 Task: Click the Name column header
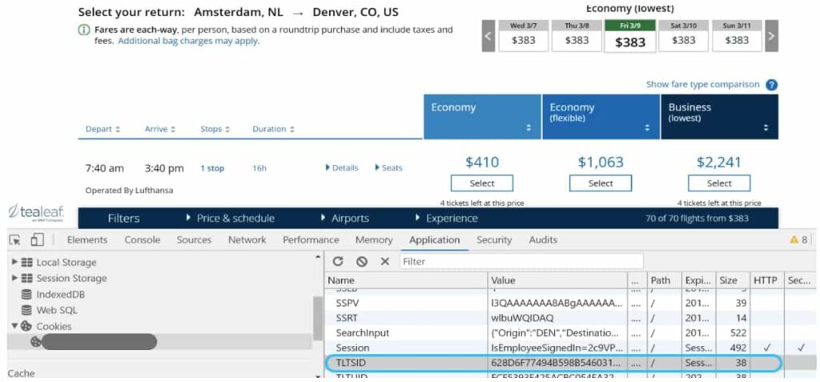(406, 280)
